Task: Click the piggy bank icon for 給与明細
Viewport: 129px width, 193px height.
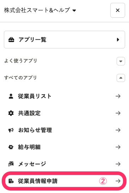Action: 11,147
